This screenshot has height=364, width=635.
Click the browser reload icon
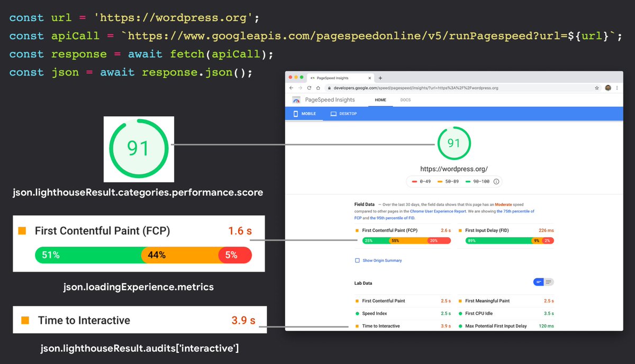pyautogui.click(x=308, y=88)
